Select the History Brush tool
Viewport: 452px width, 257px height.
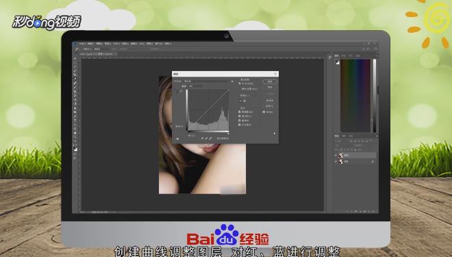click(75, 95)
